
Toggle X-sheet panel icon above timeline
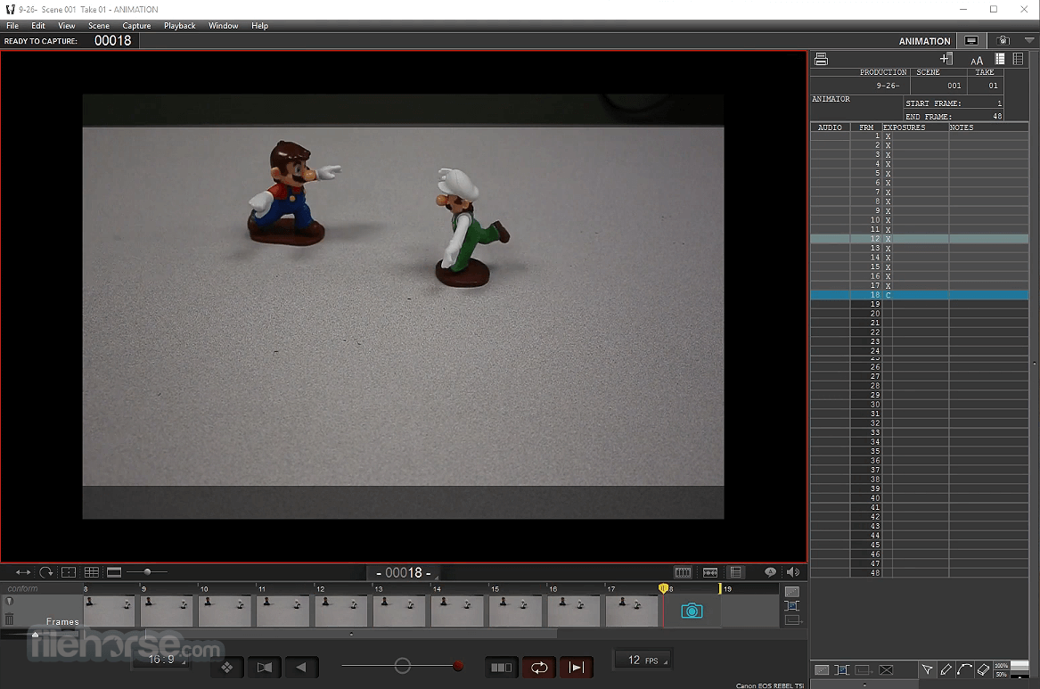pos(735,571)
